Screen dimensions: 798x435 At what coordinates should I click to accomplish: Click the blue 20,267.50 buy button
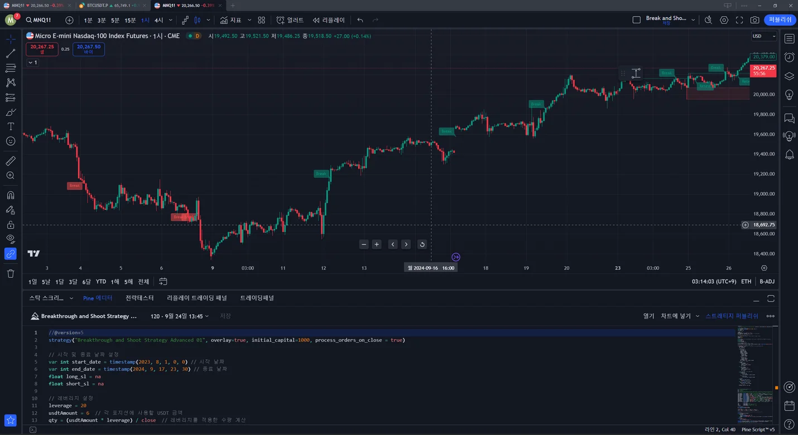(x=89, y=49)
